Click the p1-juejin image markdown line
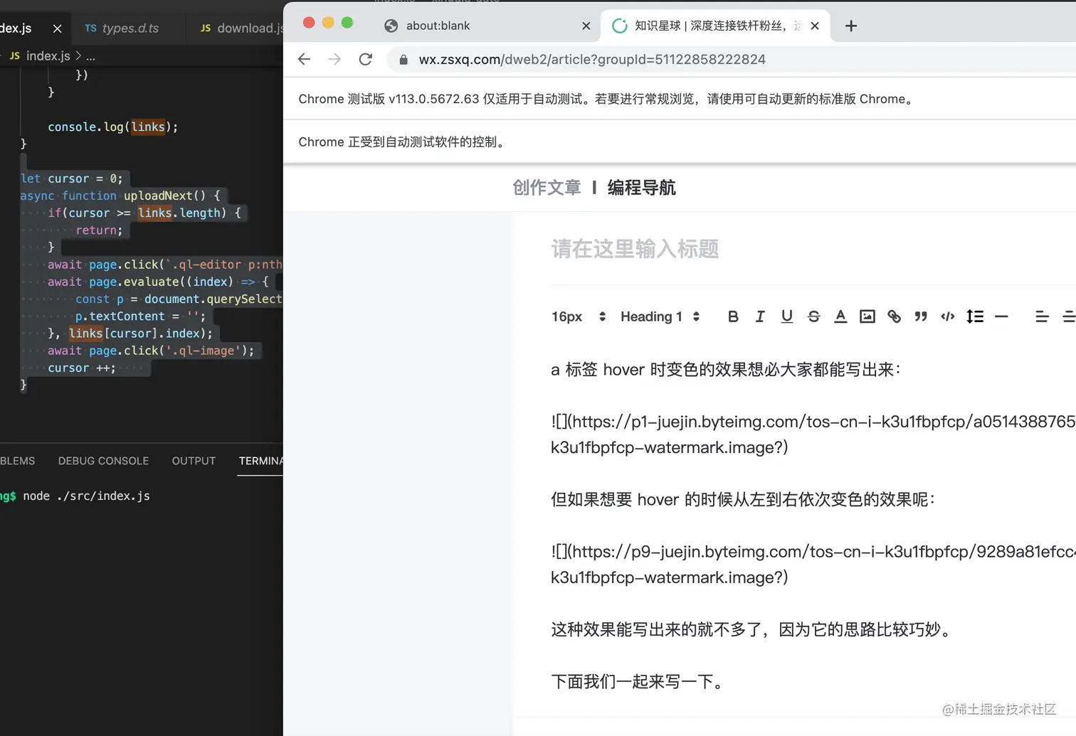Viewport: 1076px width, 736px height. [x=813, y=434]
